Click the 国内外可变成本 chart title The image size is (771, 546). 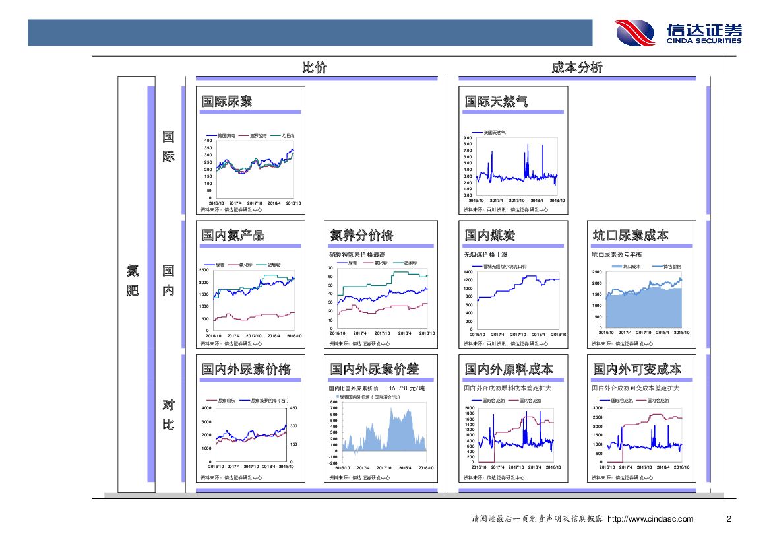coord(636,369)
